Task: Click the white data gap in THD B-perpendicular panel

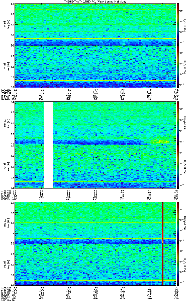Action: (49, 123)
